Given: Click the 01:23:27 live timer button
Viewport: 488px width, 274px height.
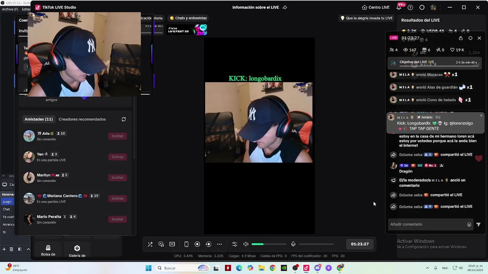Looking at the screenshot, I should click(x=360, y=244).
